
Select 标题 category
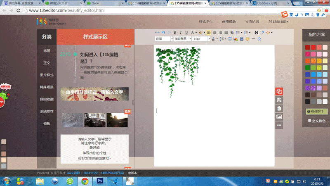tap(47, 51)
